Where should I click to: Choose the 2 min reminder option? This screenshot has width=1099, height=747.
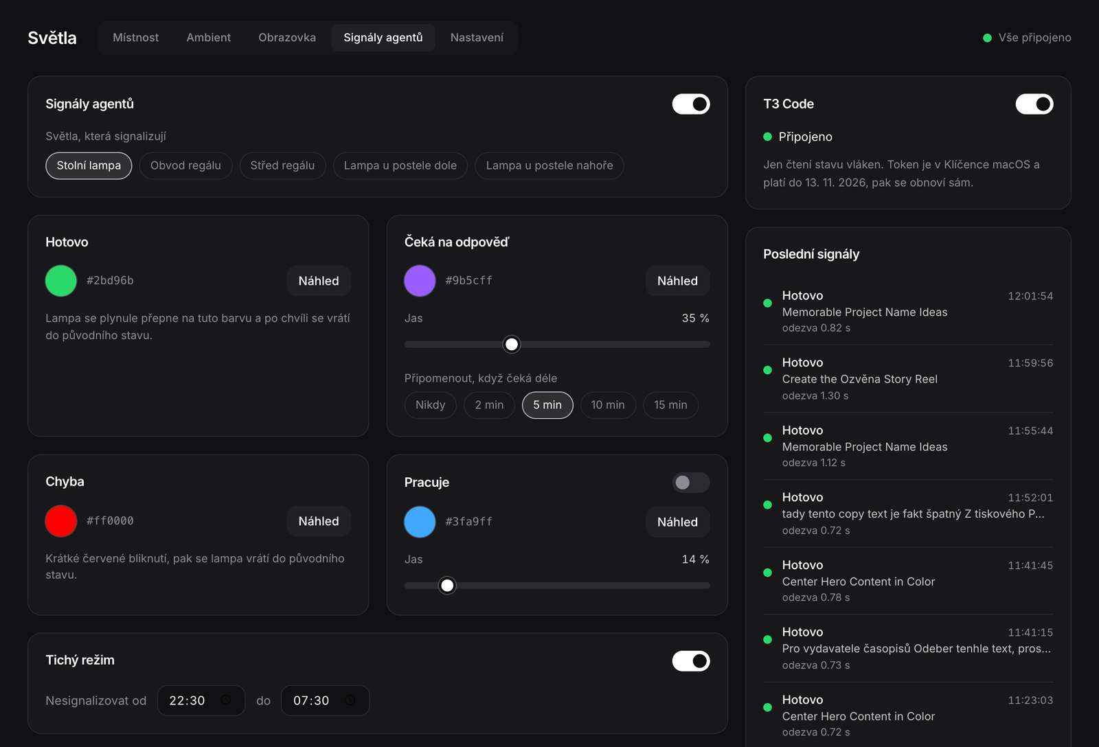[x=489, y=405]
